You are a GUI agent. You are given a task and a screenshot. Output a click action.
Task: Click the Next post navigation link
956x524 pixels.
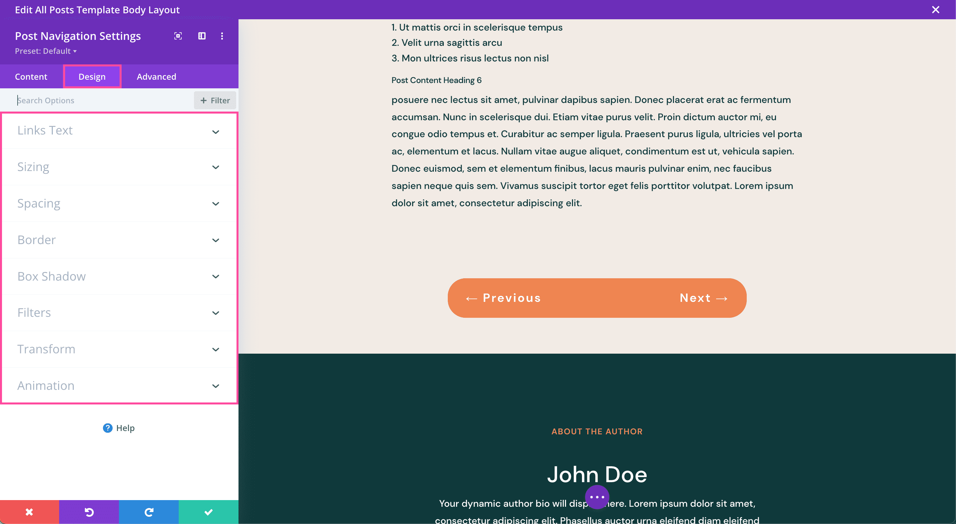point(703,298)
